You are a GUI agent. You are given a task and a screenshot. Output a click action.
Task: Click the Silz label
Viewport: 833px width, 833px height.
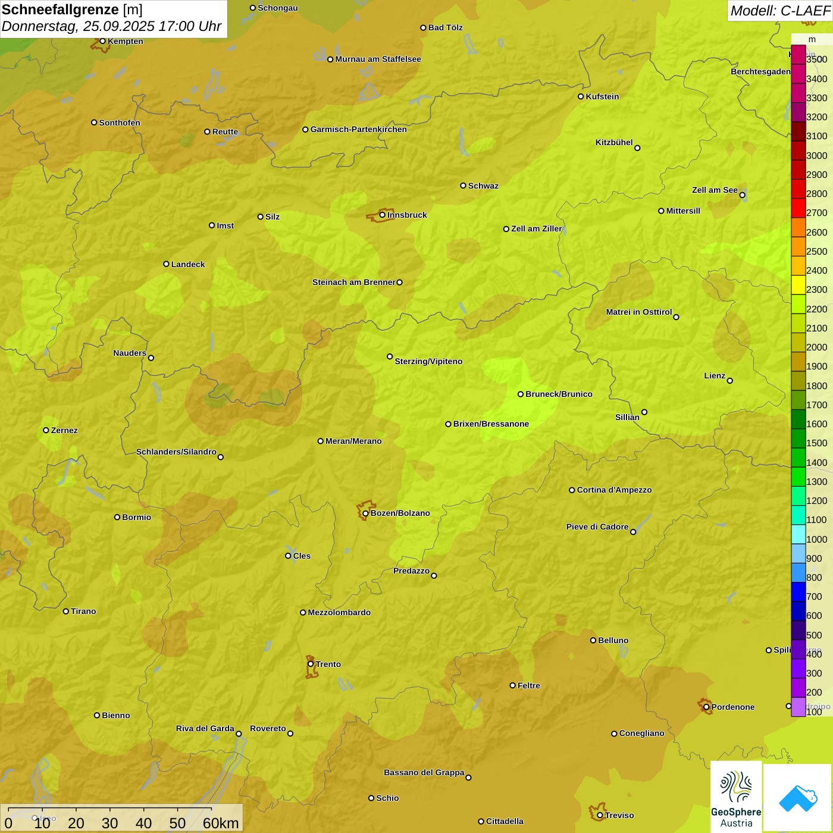coord(273,217)
